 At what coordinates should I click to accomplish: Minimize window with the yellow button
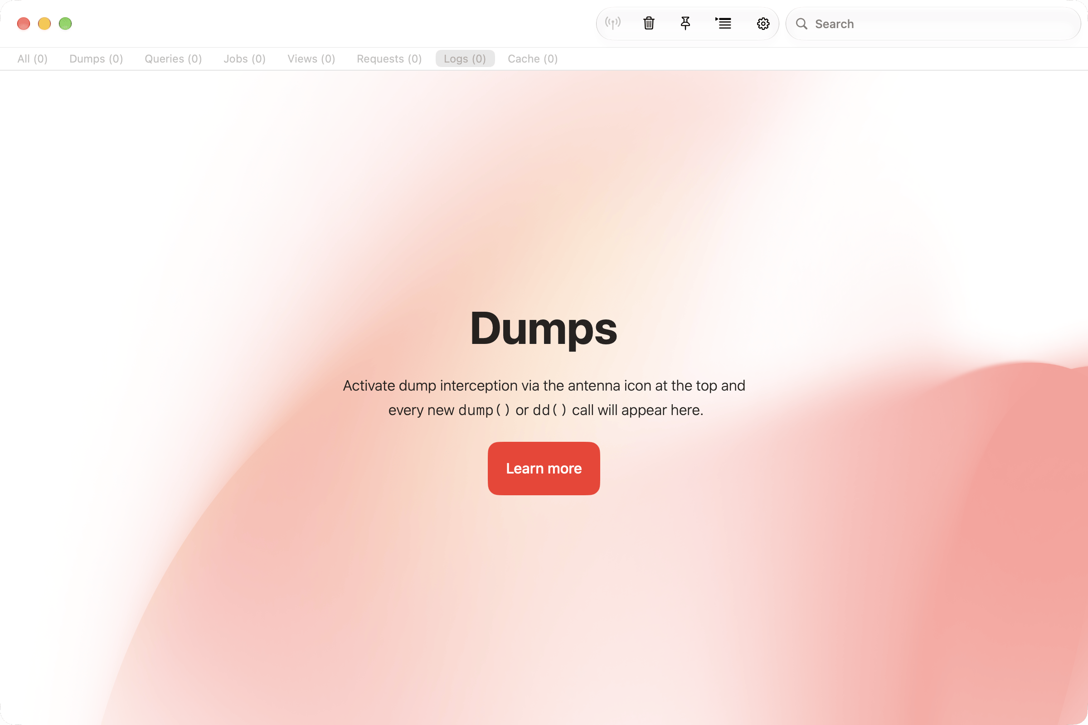(x=44, y=24)
